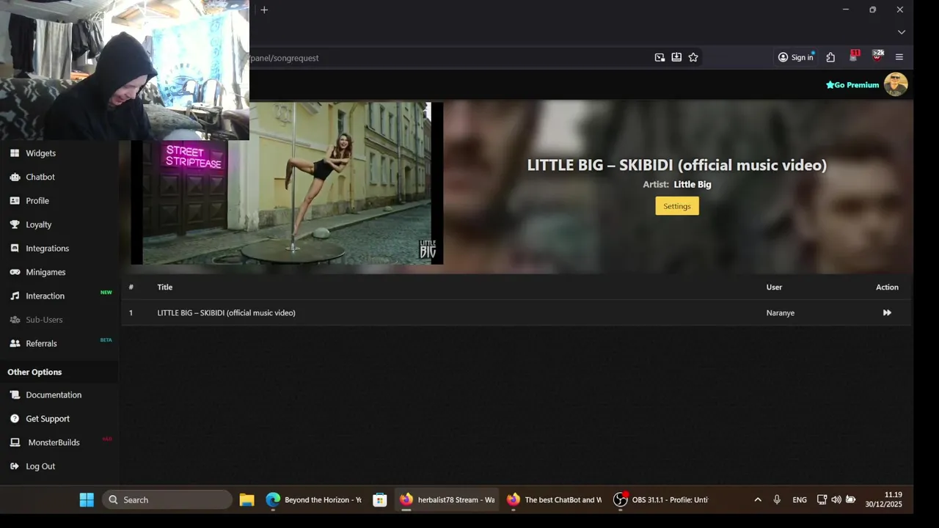The width and height of the screenshot is (939, 528).
Task: Open the user avatar menu
Action: [896, 84]
